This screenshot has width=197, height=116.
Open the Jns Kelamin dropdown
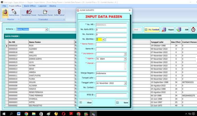click(x=125, y=54)
